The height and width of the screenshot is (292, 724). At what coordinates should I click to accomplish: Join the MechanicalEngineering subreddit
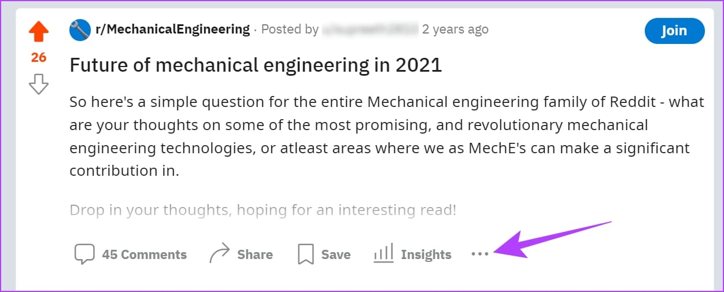(674, 31)
